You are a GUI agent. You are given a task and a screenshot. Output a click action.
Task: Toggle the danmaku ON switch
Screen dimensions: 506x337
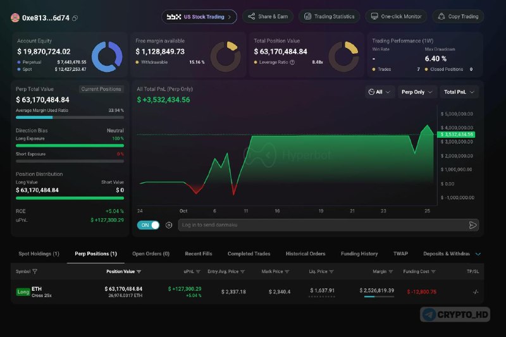pyautogui.click(x=149, y=225)
